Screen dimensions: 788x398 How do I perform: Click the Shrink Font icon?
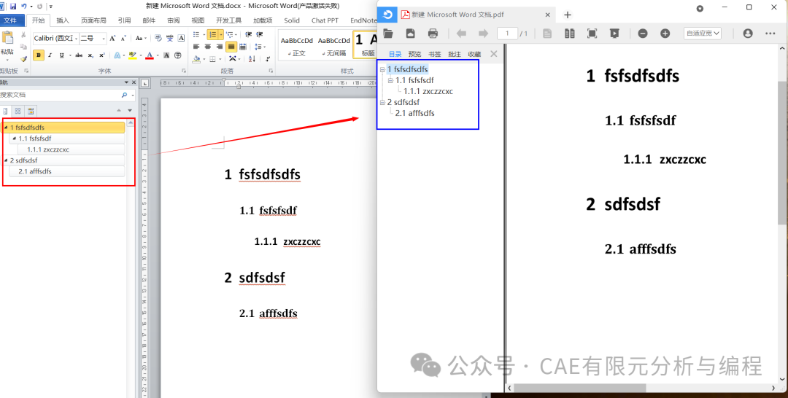point(123,38)
